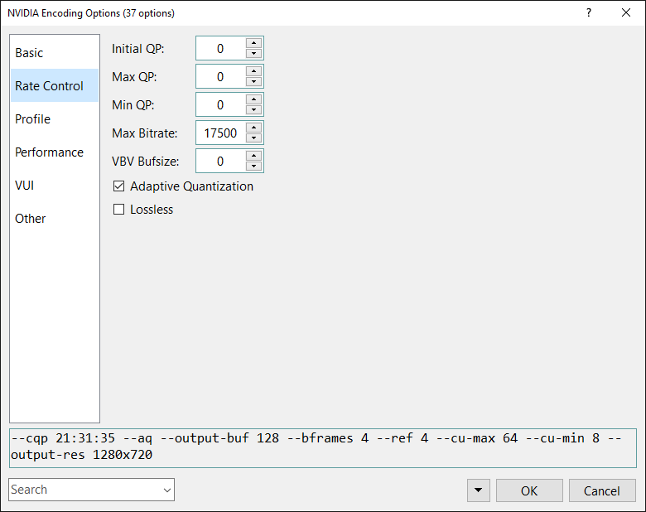Increase the VBV Bufsize value
The width and height of the screenshot is (646, 512).
coord(253,156)
